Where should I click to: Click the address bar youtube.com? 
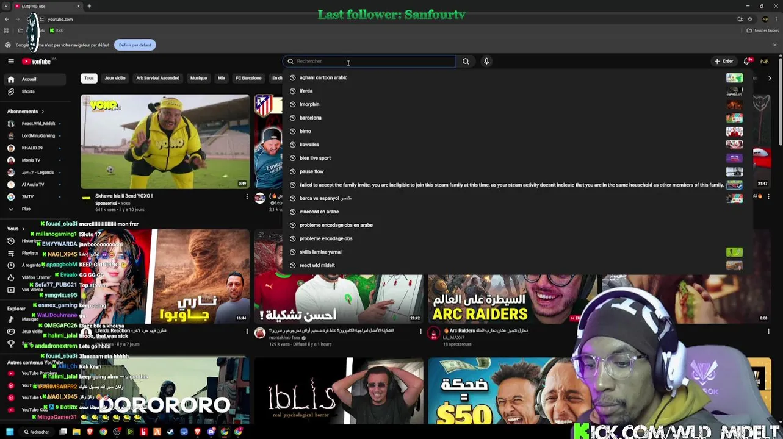(60, 19)
